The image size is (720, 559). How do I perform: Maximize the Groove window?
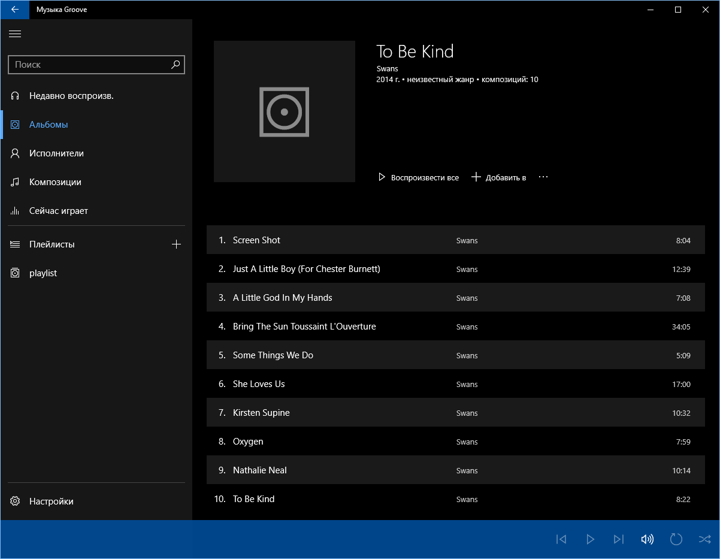point(678,10)
